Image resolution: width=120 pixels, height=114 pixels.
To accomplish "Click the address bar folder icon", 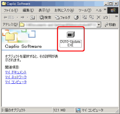I will coord(22,25).
